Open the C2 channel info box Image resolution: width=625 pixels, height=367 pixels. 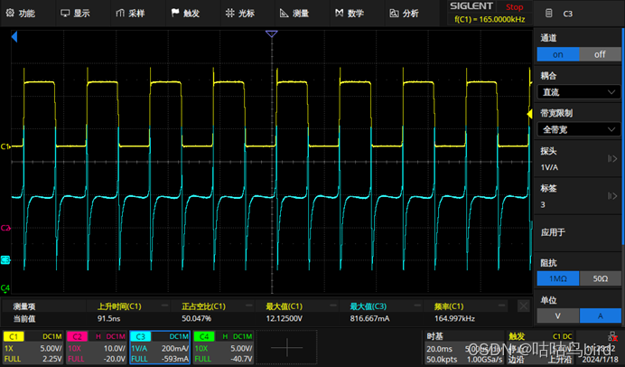pos(97,347)
